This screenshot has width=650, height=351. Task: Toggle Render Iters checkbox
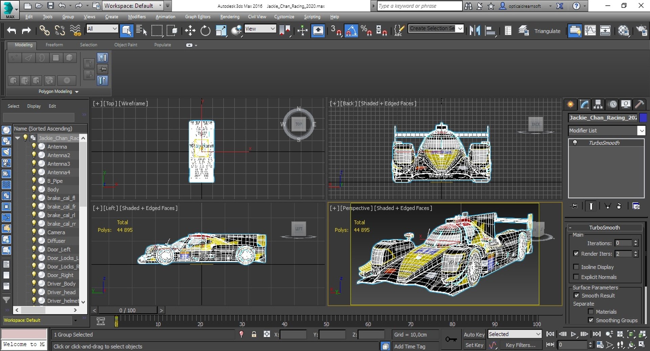pyautogui.click(x=576, y=254)
